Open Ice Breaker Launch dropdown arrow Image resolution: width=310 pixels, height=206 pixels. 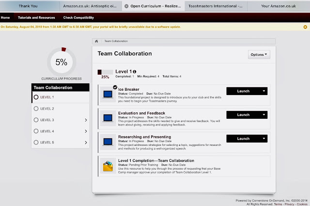coord(263,91)
